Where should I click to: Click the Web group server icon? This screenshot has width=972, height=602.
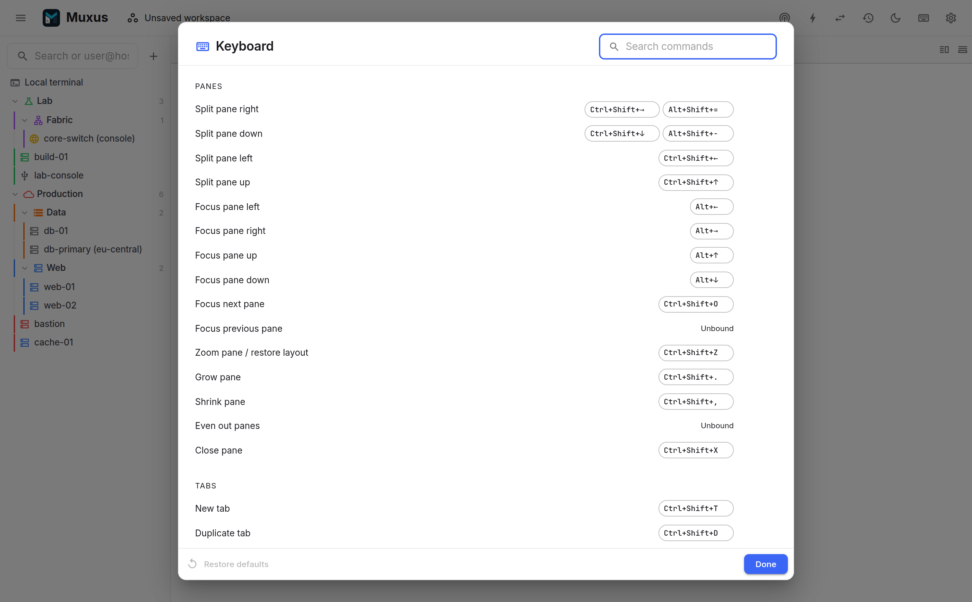[x=38, y=268]
